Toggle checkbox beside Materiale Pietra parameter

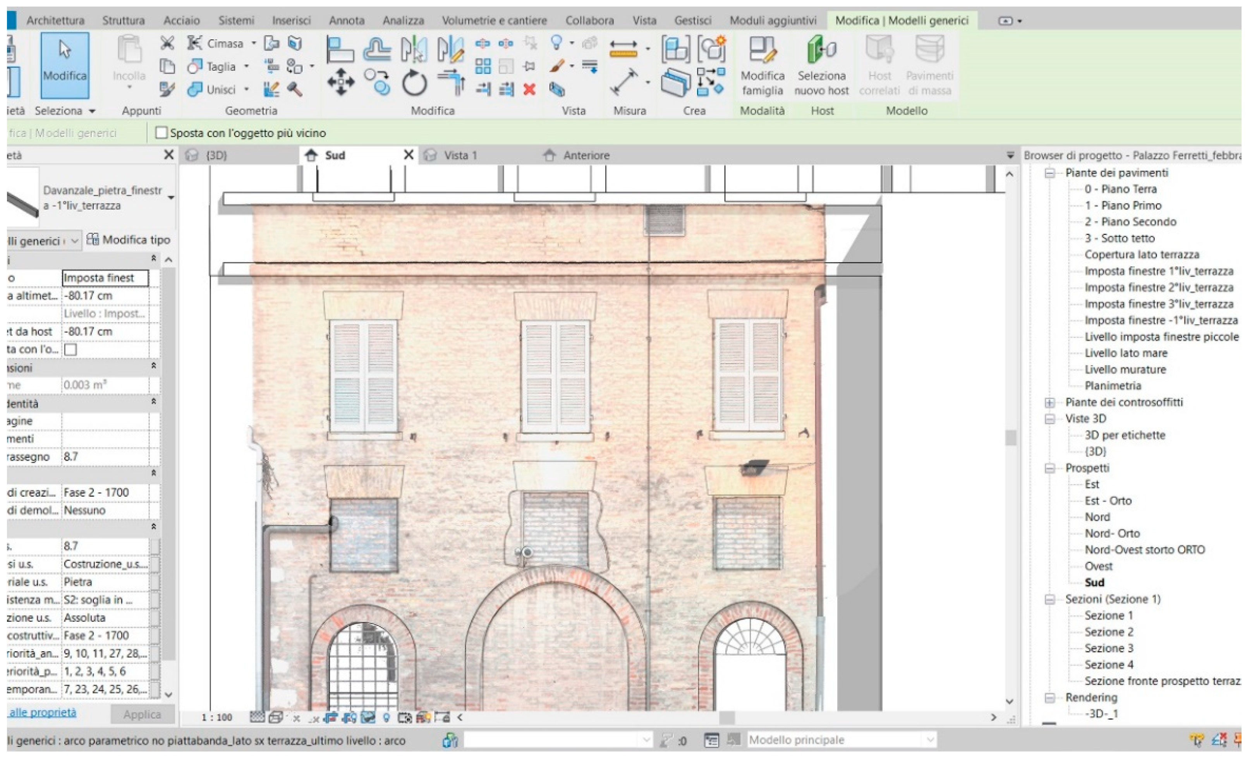click(x=155, y=582)
